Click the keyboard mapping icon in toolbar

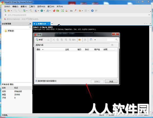pos(71,11)
